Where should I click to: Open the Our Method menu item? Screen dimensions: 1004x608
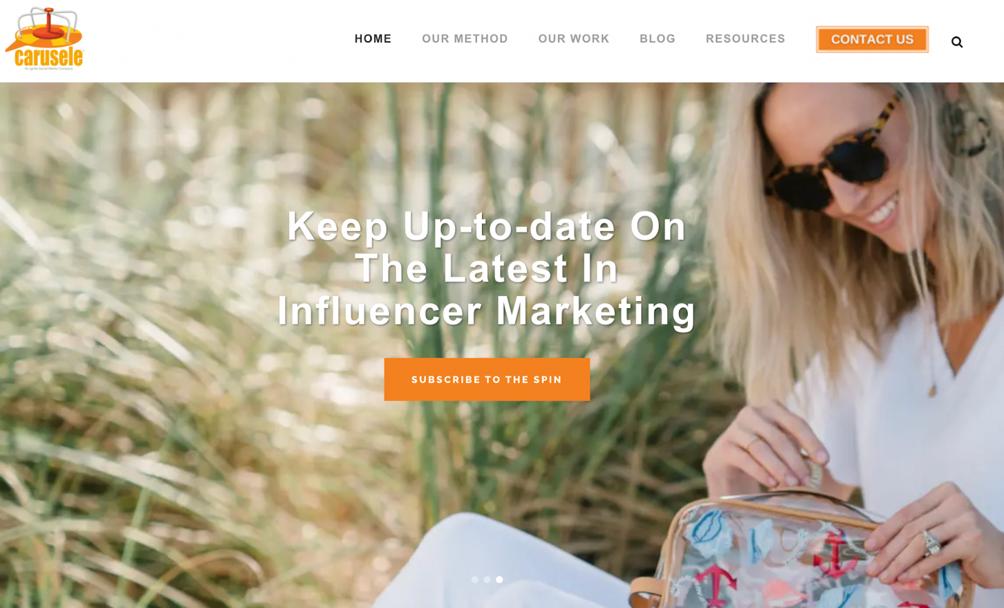pyautogui.click(x=465, y=39)
